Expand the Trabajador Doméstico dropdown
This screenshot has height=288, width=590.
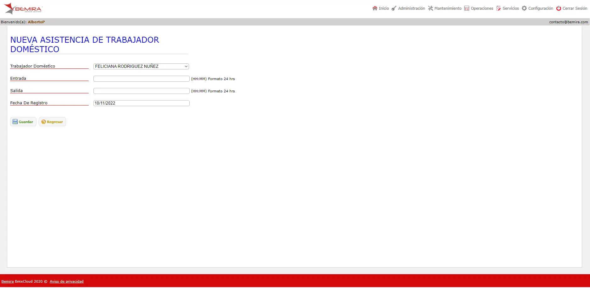pyautogui.click(x=141, y=66)
